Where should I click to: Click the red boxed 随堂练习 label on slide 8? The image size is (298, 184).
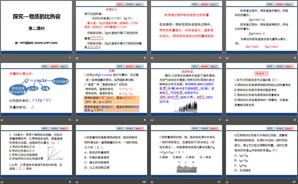(x=261, y=74)
